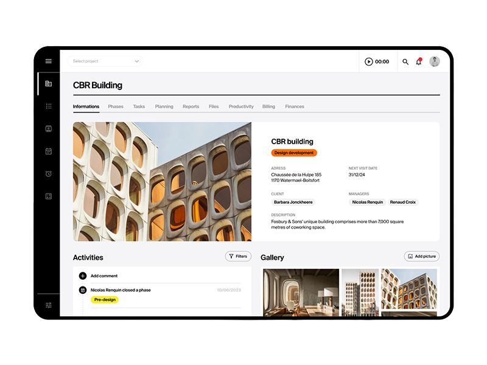Open the Filters button in Activities

click(237, 256)
